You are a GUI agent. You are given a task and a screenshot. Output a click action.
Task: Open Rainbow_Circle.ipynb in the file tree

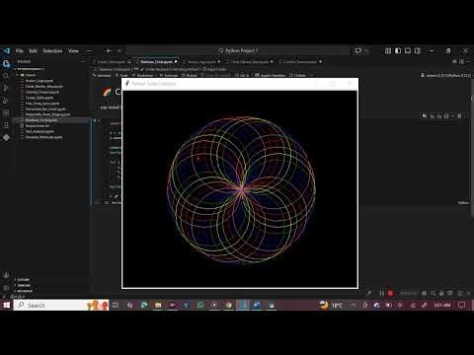click(x=41, y=120)
